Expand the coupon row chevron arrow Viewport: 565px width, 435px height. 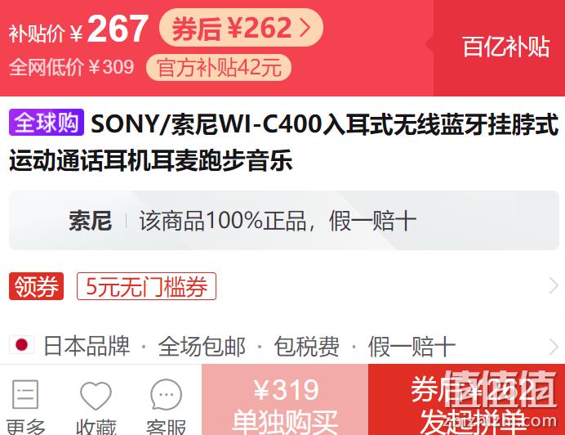click(x=554, y=286)
